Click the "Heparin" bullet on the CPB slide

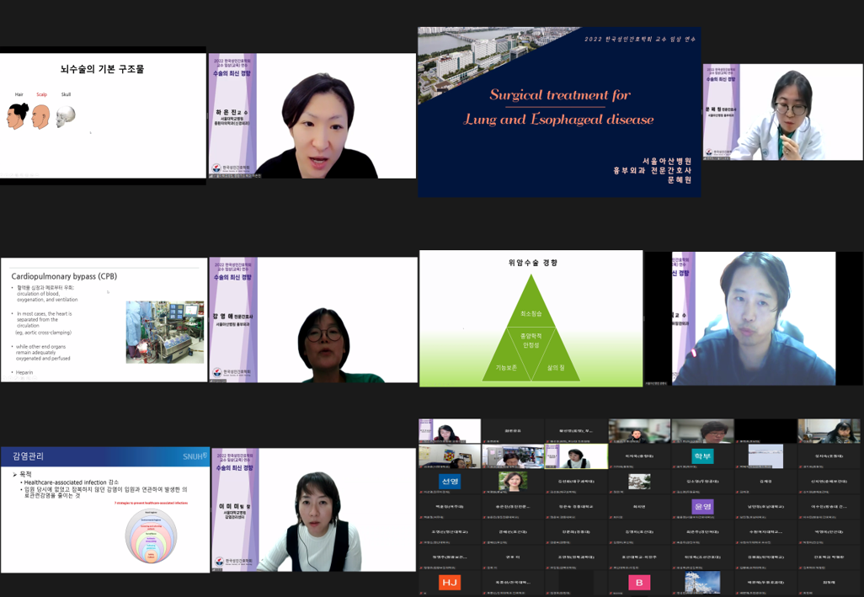(24, 372)
